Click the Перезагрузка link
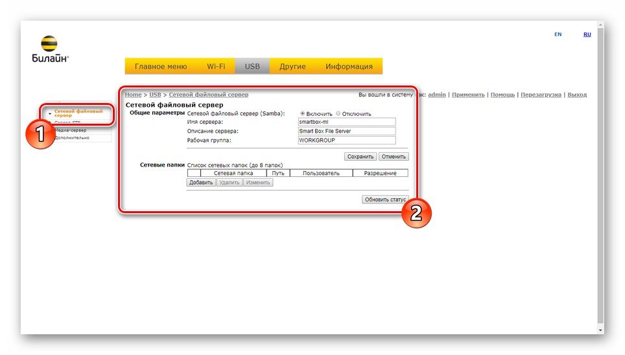 [541, 95]
